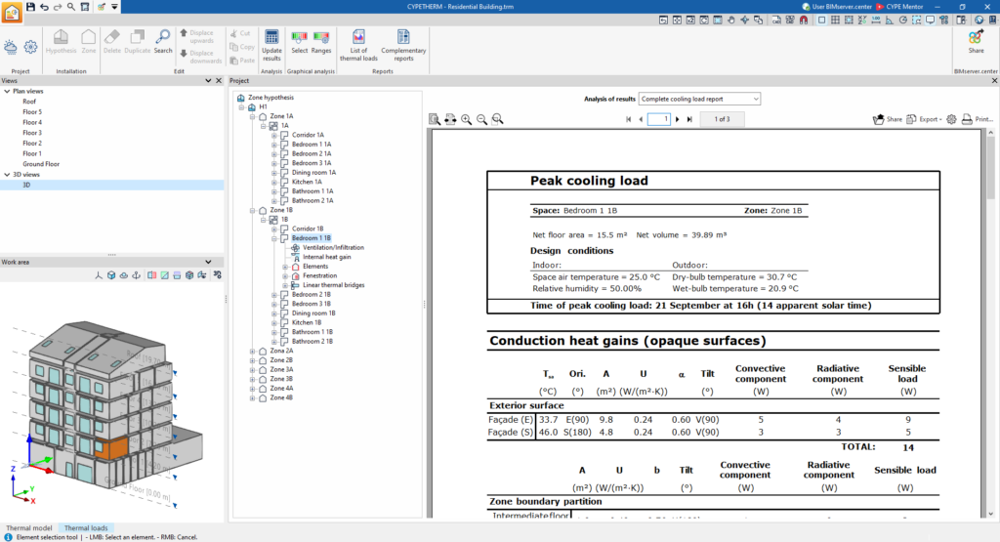The height and width of the screenshot is (542, 1000).
Task: Select Floor 3 in plan views
Action: pyautogui.click(x=32, y=133)
